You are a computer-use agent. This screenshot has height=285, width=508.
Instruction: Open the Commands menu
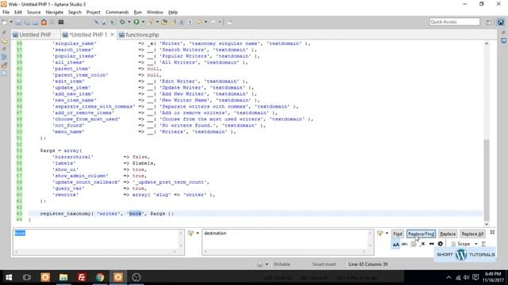tap(117, 13)
